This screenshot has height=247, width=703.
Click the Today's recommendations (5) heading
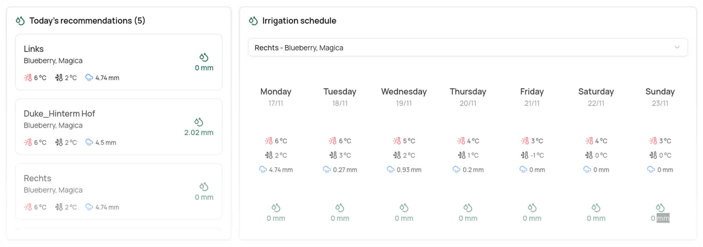pos(88,21)
